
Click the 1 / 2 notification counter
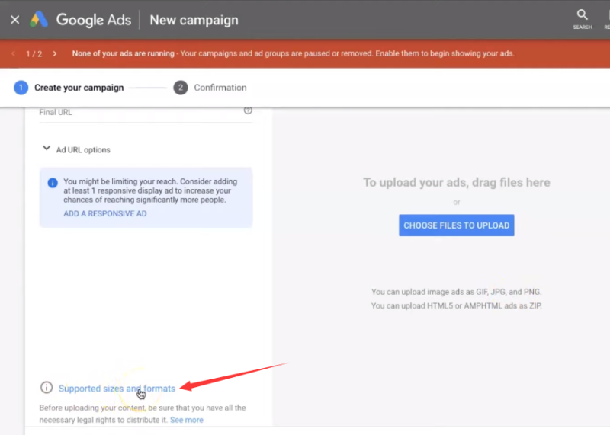click(x=34, y=54)
